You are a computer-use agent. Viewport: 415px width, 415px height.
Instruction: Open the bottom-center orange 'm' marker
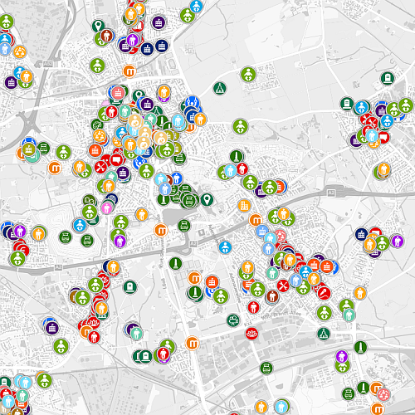[193, 343]
